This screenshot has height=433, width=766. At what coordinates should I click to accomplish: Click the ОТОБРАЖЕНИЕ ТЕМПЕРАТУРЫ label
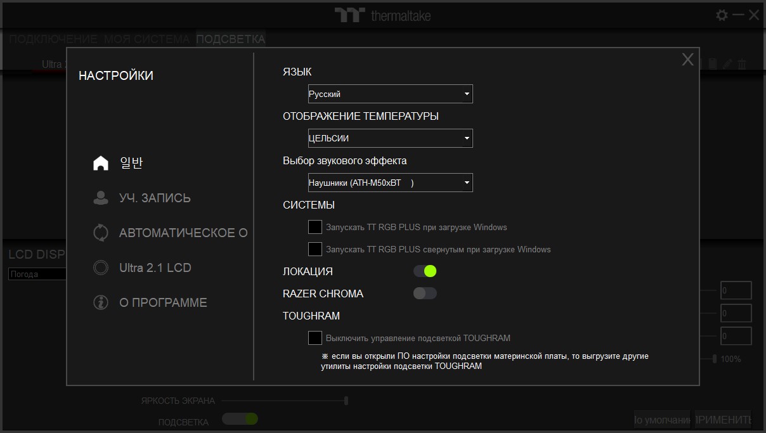pos(361,116)
